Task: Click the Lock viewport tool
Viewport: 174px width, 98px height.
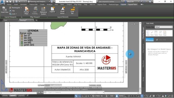Action: 12,14
